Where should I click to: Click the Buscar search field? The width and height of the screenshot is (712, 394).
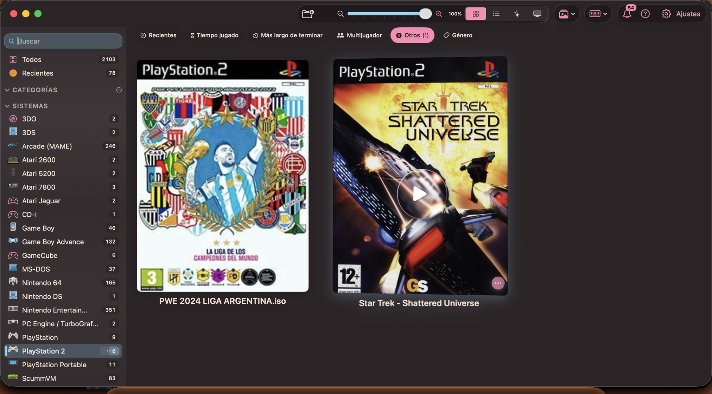[63, 41]
